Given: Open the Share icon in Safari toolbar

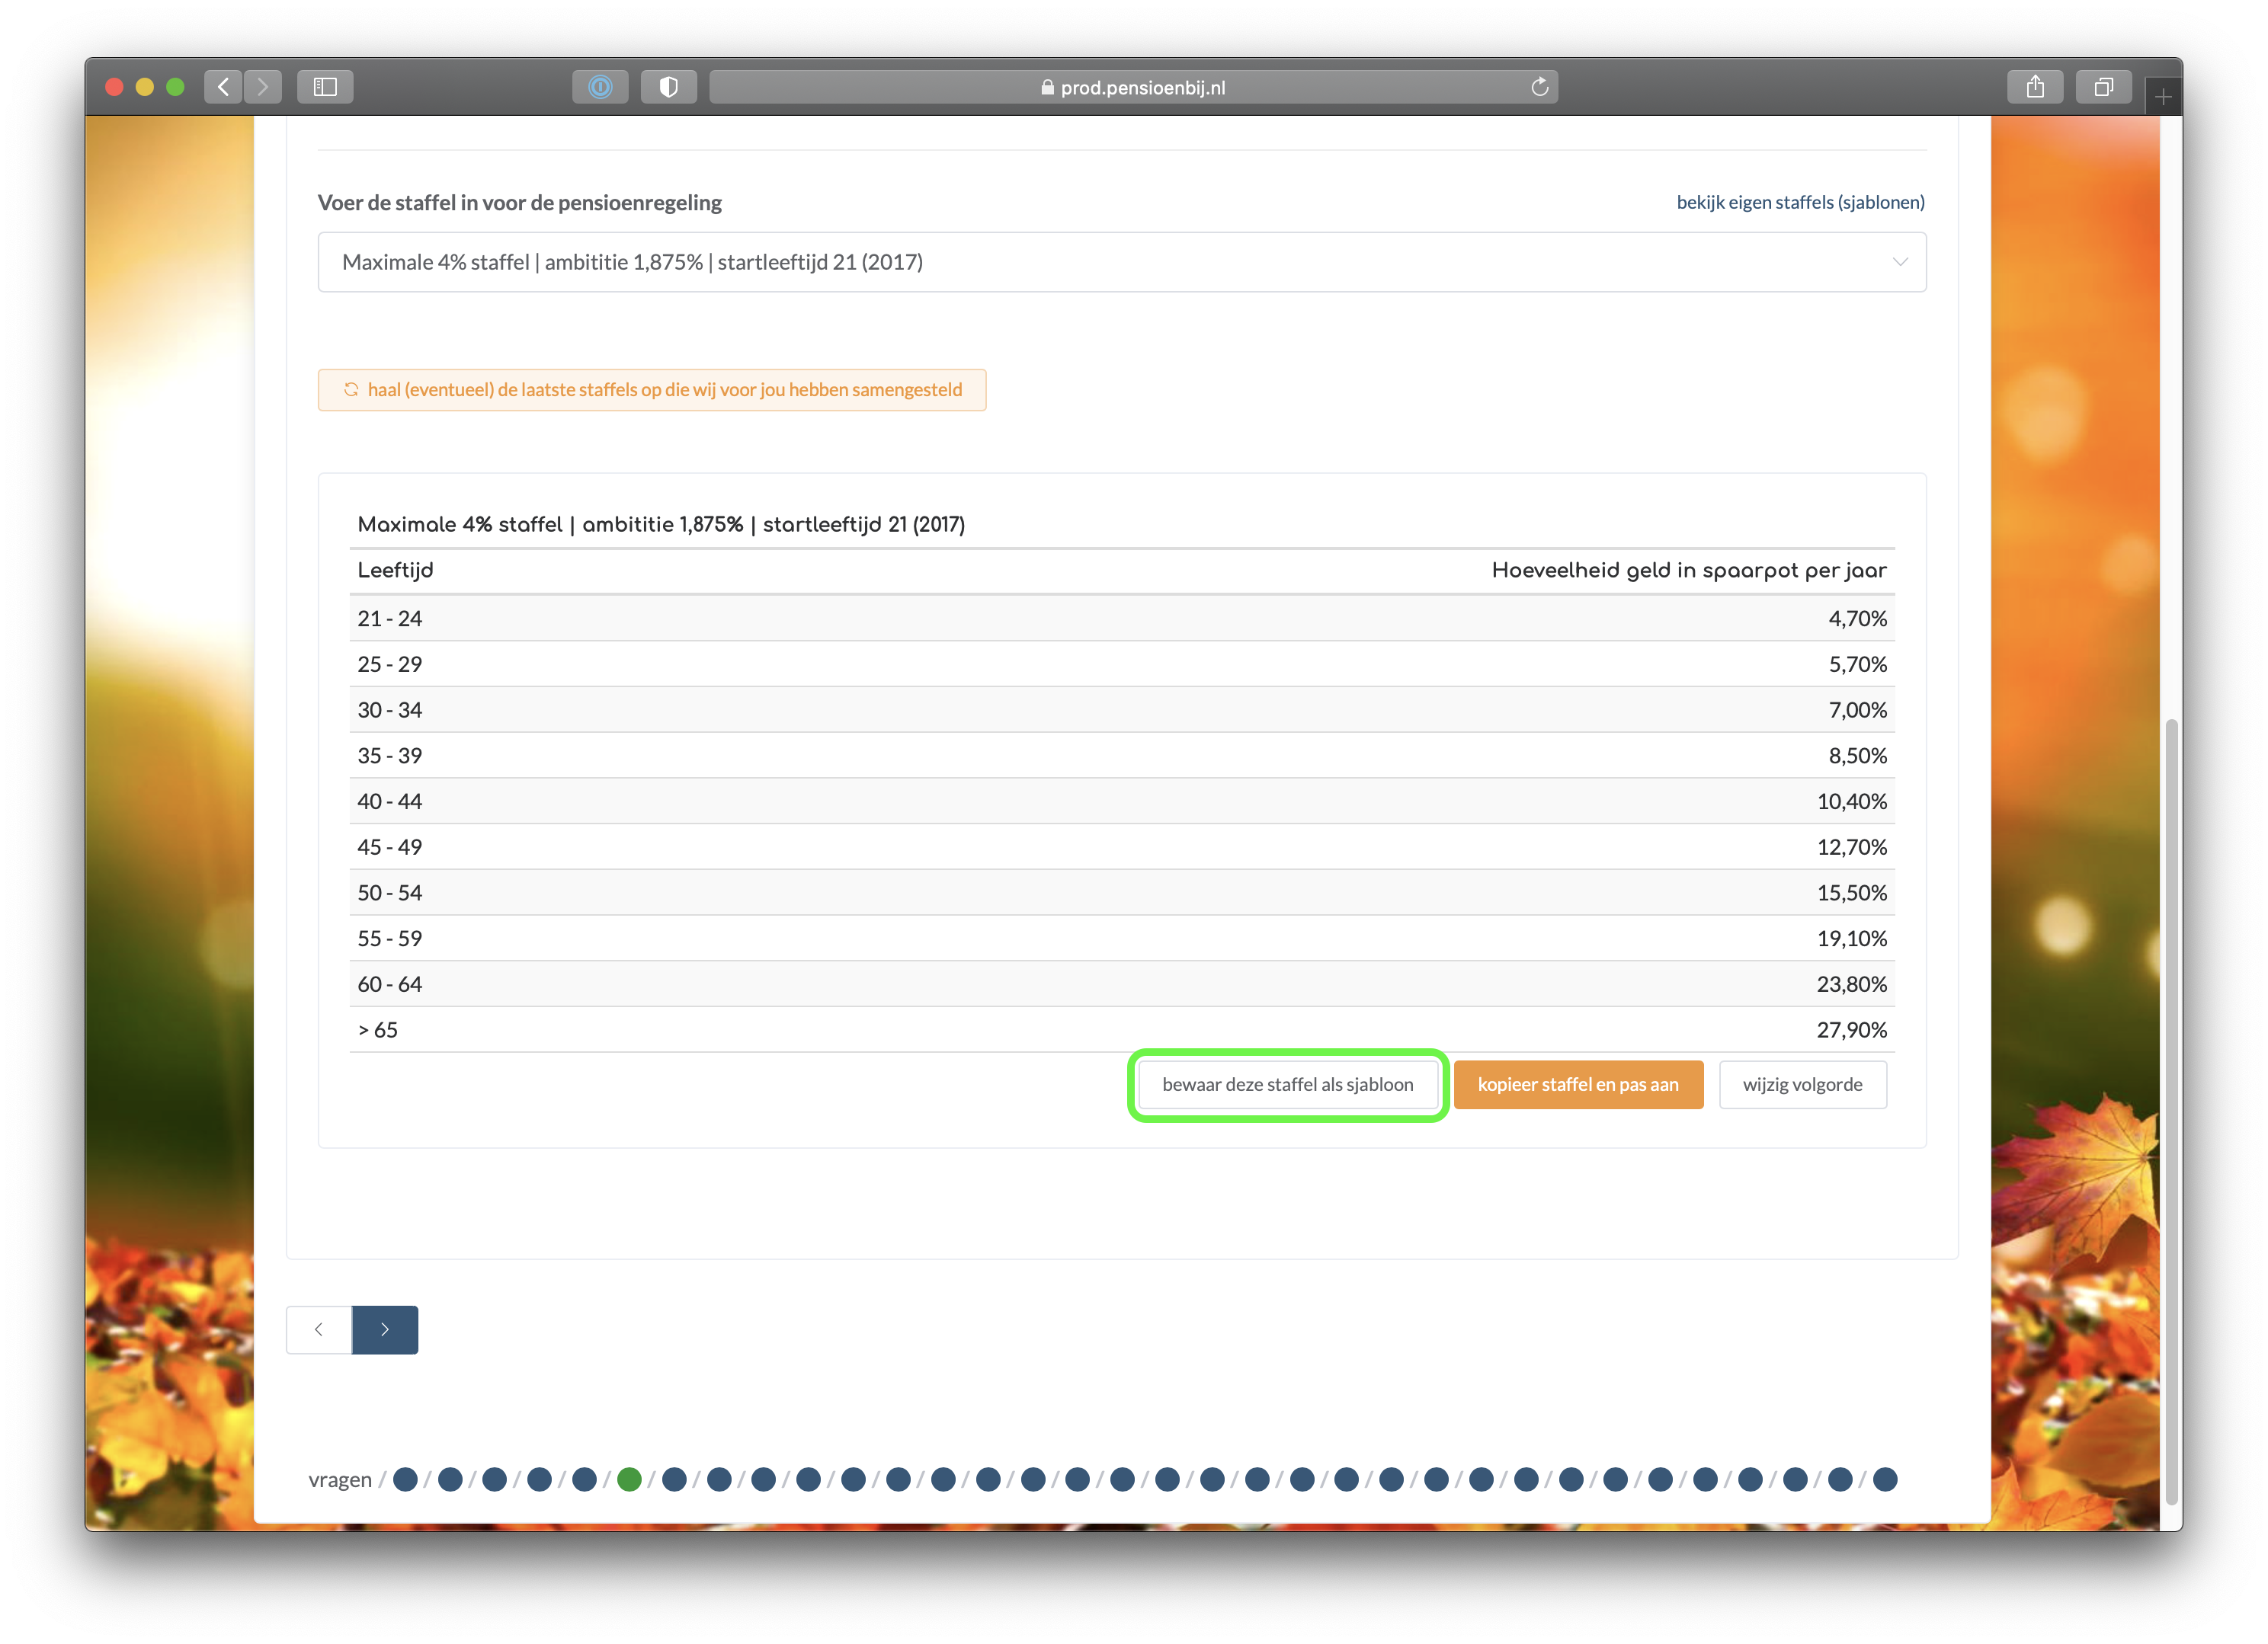Looking at the screenshot, I should click(x=2035, y=87).
